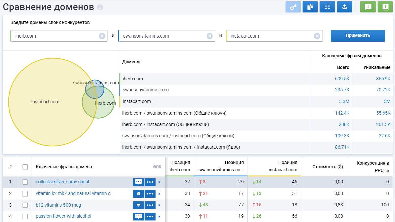
Task: Expand arrow for b12 vitamins 500 mcg row
Action: click(159, 205)
